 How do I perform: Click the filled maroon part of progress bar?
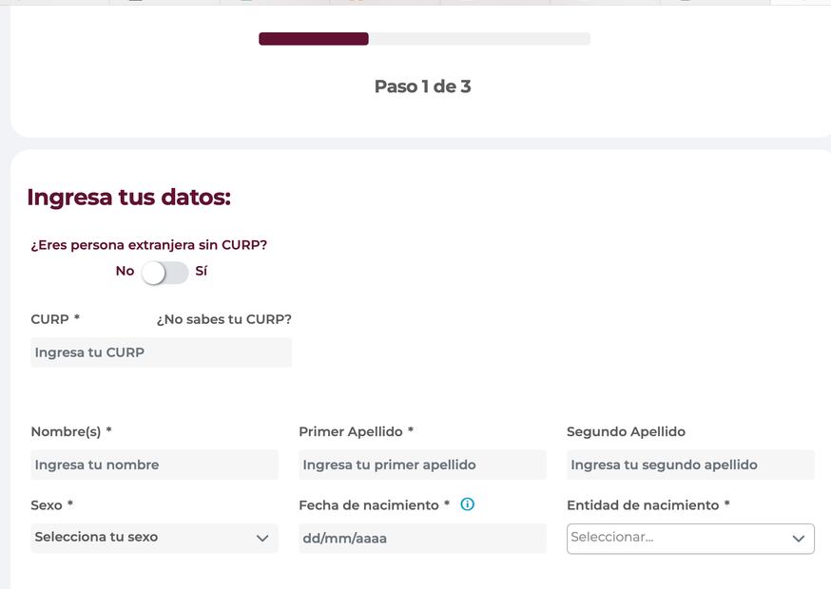313,39
